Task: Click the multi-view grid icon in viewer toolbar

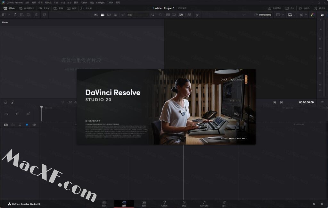Action: click(189, 15)
